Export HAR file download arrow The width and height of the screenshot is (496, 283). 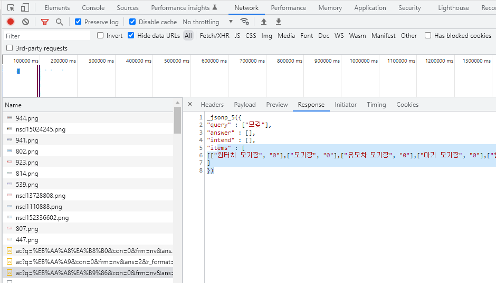(x=279, y=22)
